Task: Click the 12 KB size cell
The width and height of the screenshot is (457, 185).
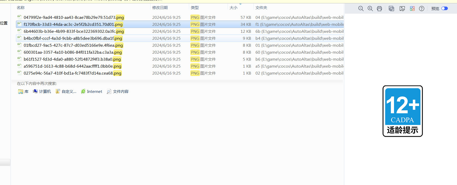Action: [x=246, y=31]
